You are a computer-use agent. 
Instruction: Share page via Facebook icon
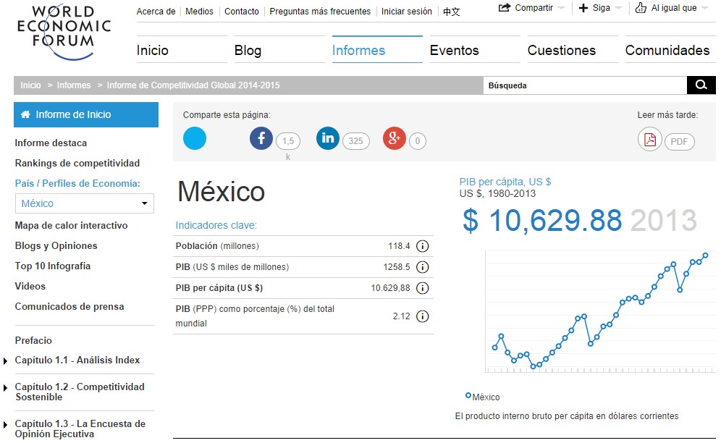click(x=261, y=138)
